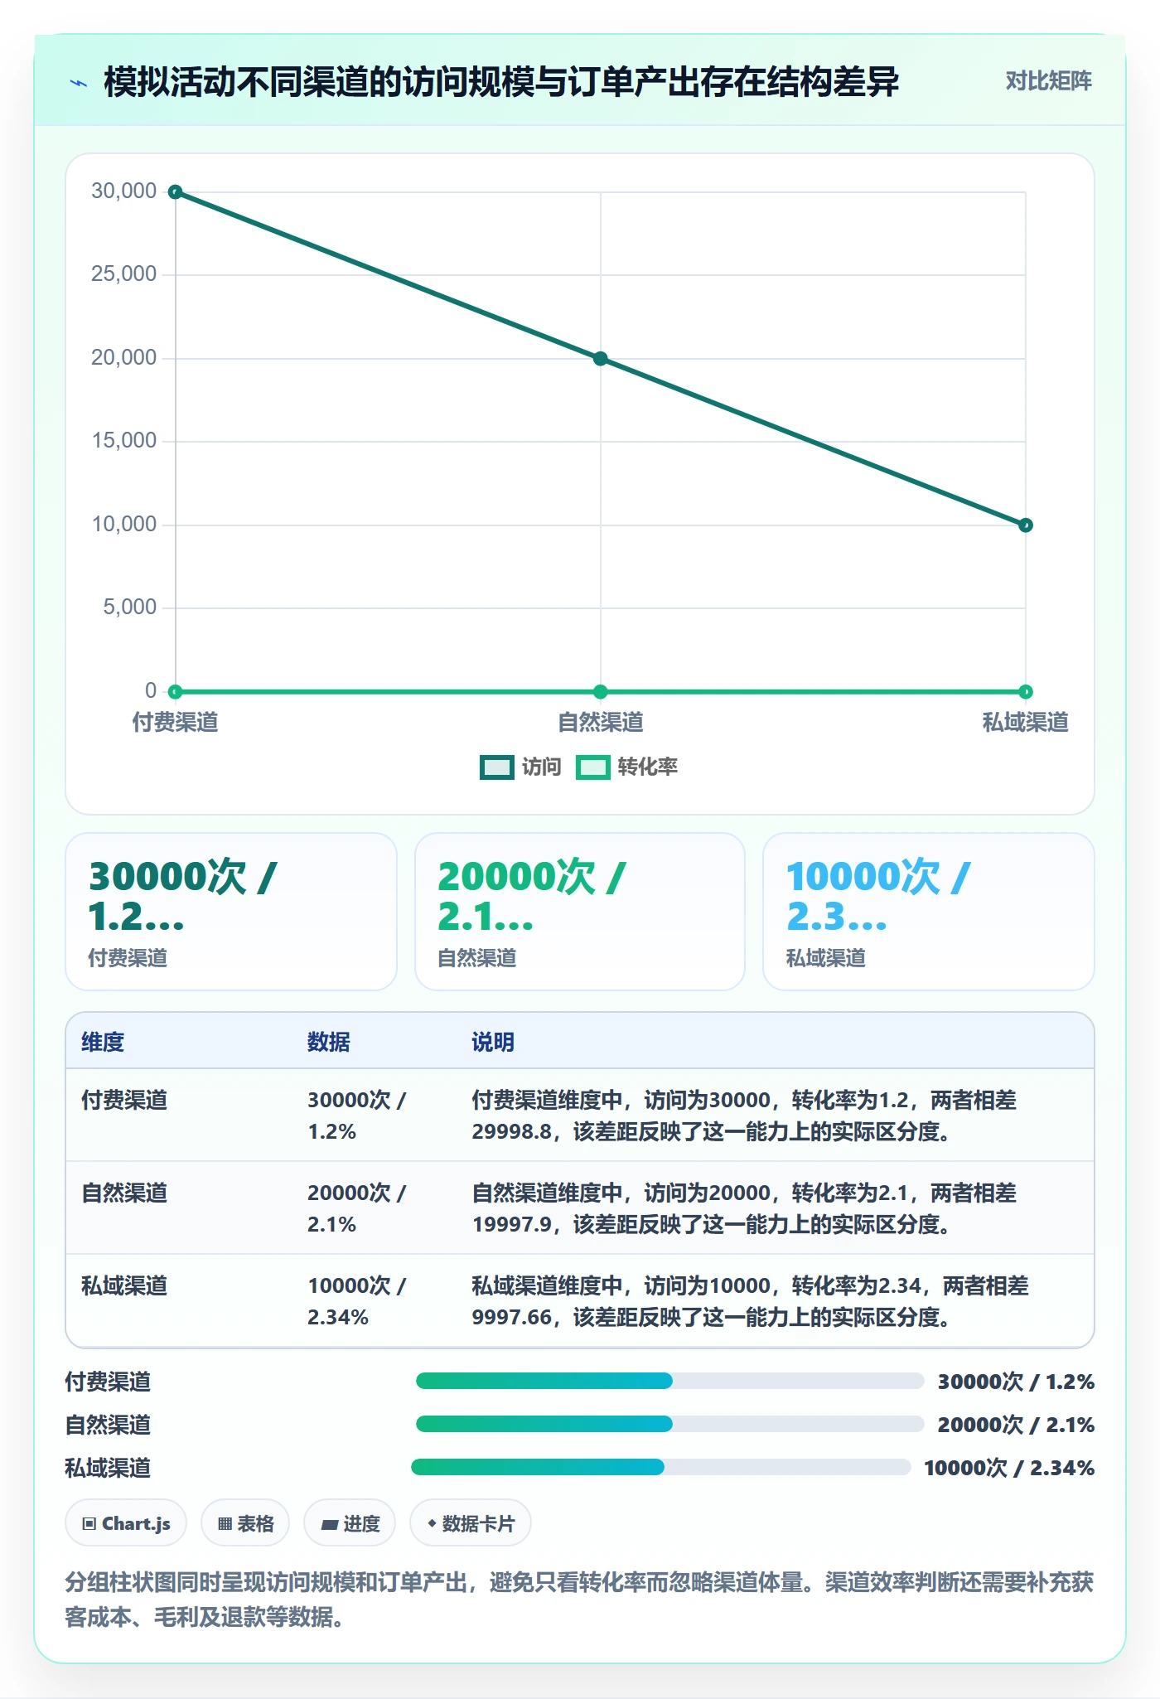The height and width of the screenshot is (1699, 1160).
Task: Click the chart title 模拟活动不同渠道
Action: pos(501,82)
